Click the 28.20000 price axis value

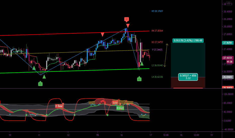(x=228, y=19)
